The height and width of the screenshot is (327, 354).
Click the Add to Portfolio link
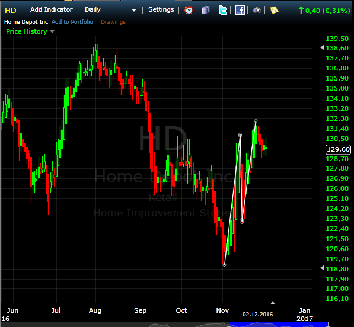pyautogui.click(x=72, y=22)
